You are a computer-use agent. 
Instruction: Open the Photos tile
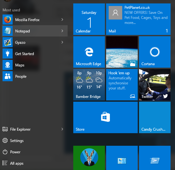click(x=122, y=52)
